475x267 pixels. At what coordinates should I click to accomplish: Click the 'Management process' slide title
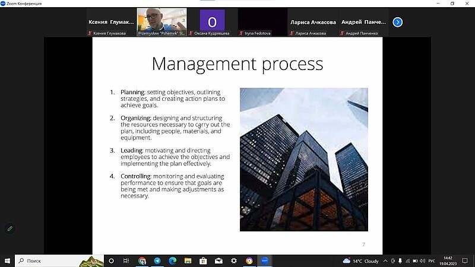tap(237, 64)
